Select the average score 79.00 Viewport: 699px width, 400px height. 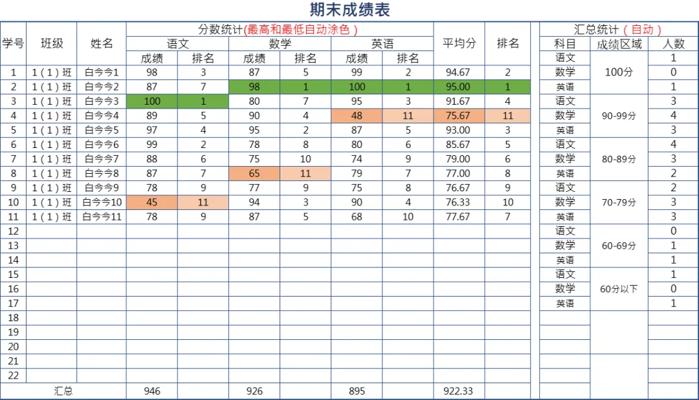click(459, 159)
